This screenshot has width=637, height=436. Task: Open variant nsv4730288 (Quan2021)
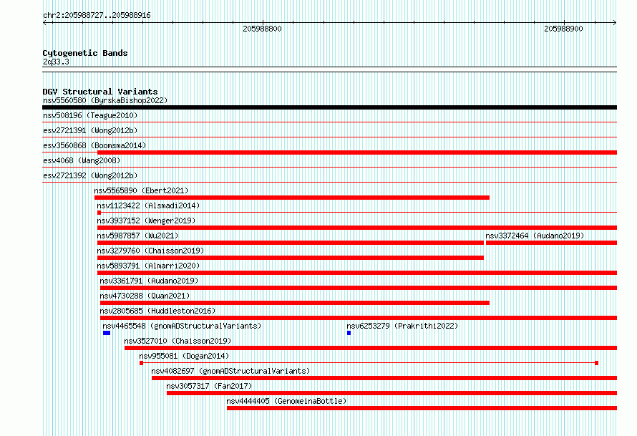pos(145,296)
